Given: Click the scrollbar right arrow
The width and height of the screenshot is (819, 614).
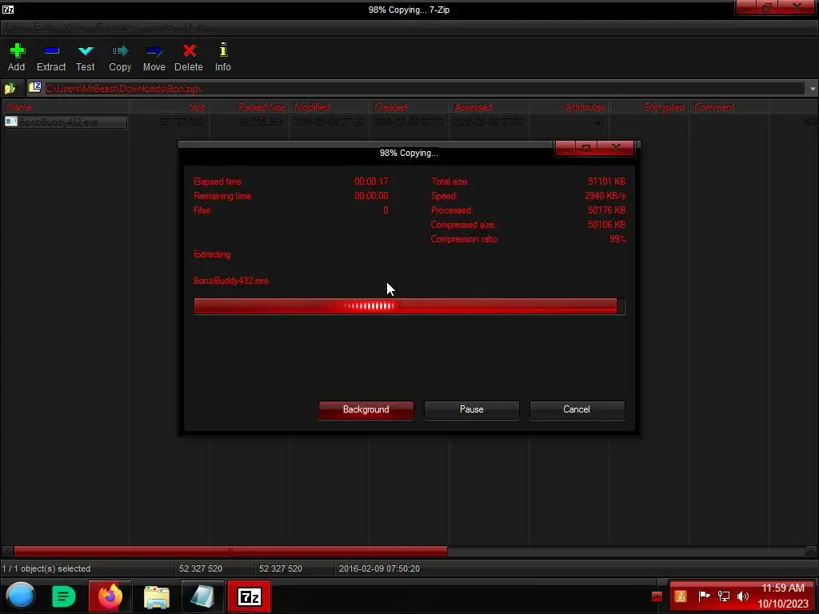Looking at the screenshot, I should click(x=811, y=551).
